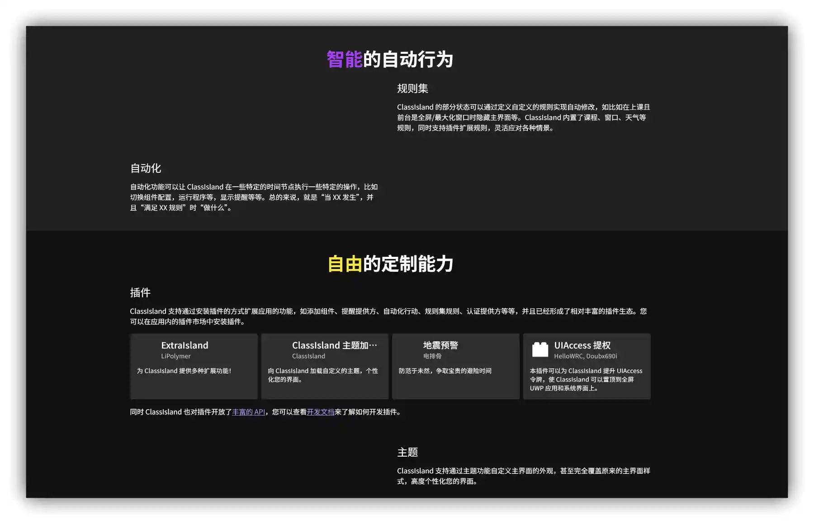Viewport: 814px width, 524px height.
Task: Click the 自动化功能可以让 ClassIsland paragraph
Action: click(x=254, y=197)
